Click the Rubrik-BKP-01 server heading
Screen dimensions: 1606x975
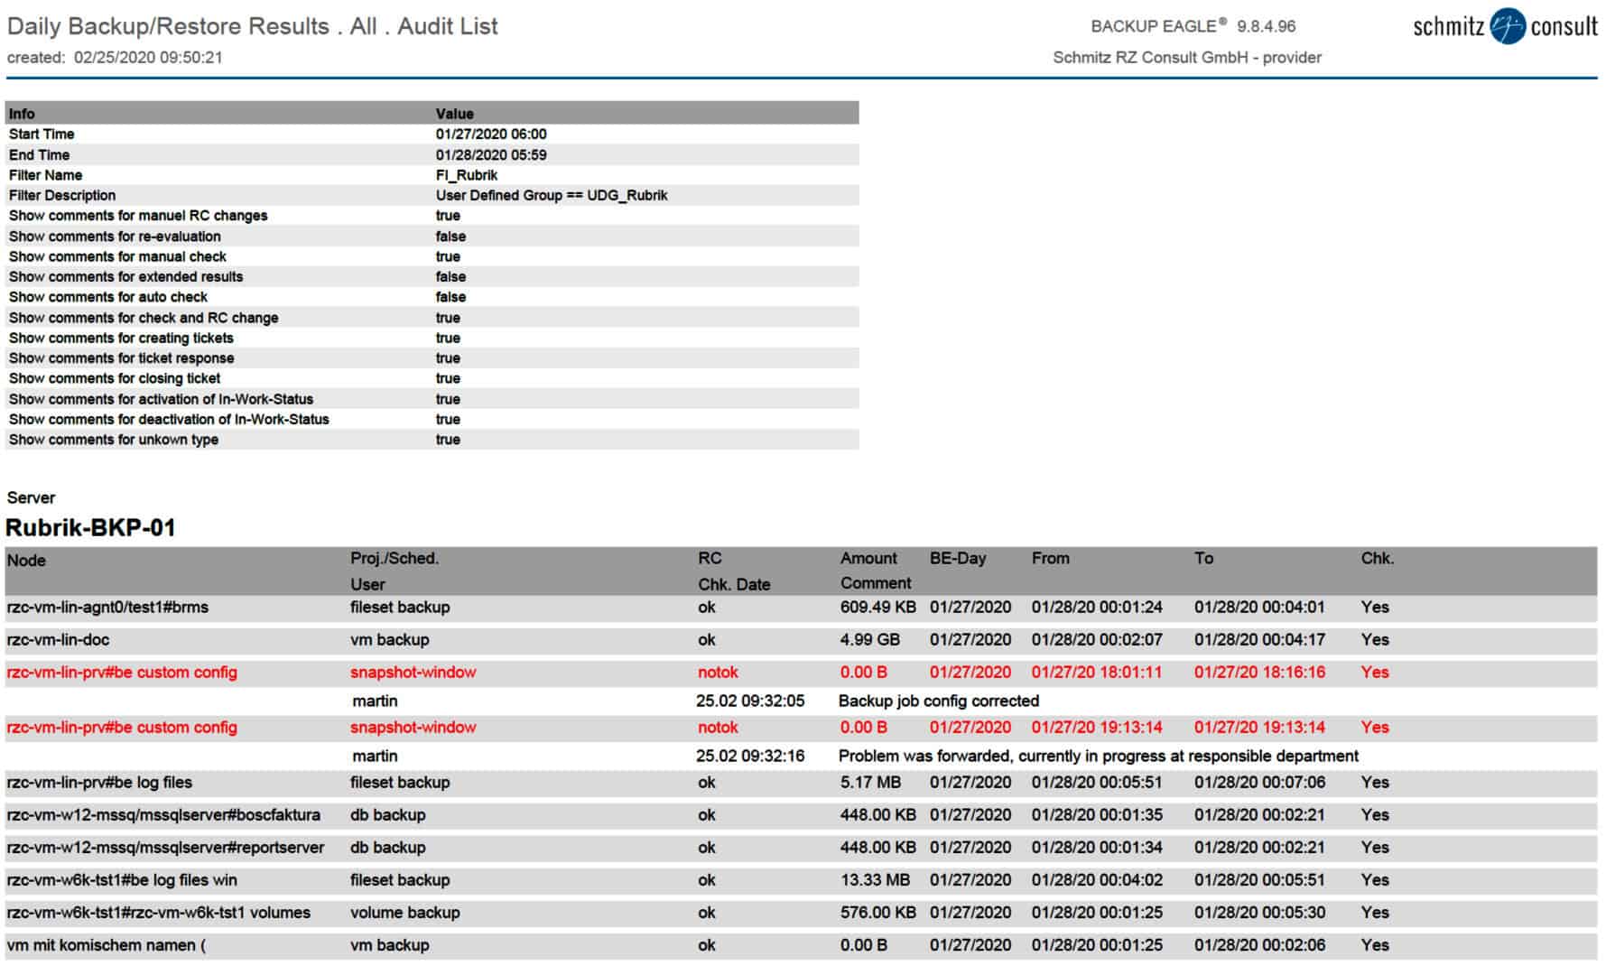tap(90, 528)
